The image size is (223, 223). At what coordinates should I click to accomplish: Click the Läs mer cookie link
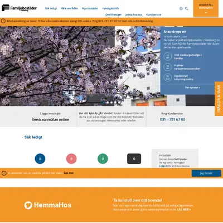click(x=69, y=173)
